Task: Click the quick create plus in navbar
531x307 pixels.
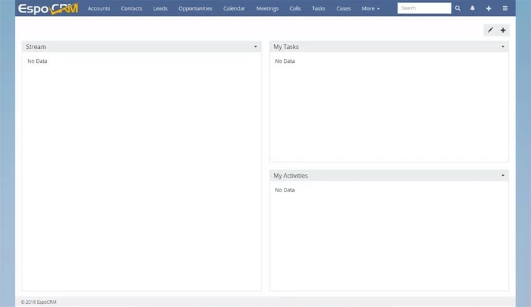Action: [488, 8]
